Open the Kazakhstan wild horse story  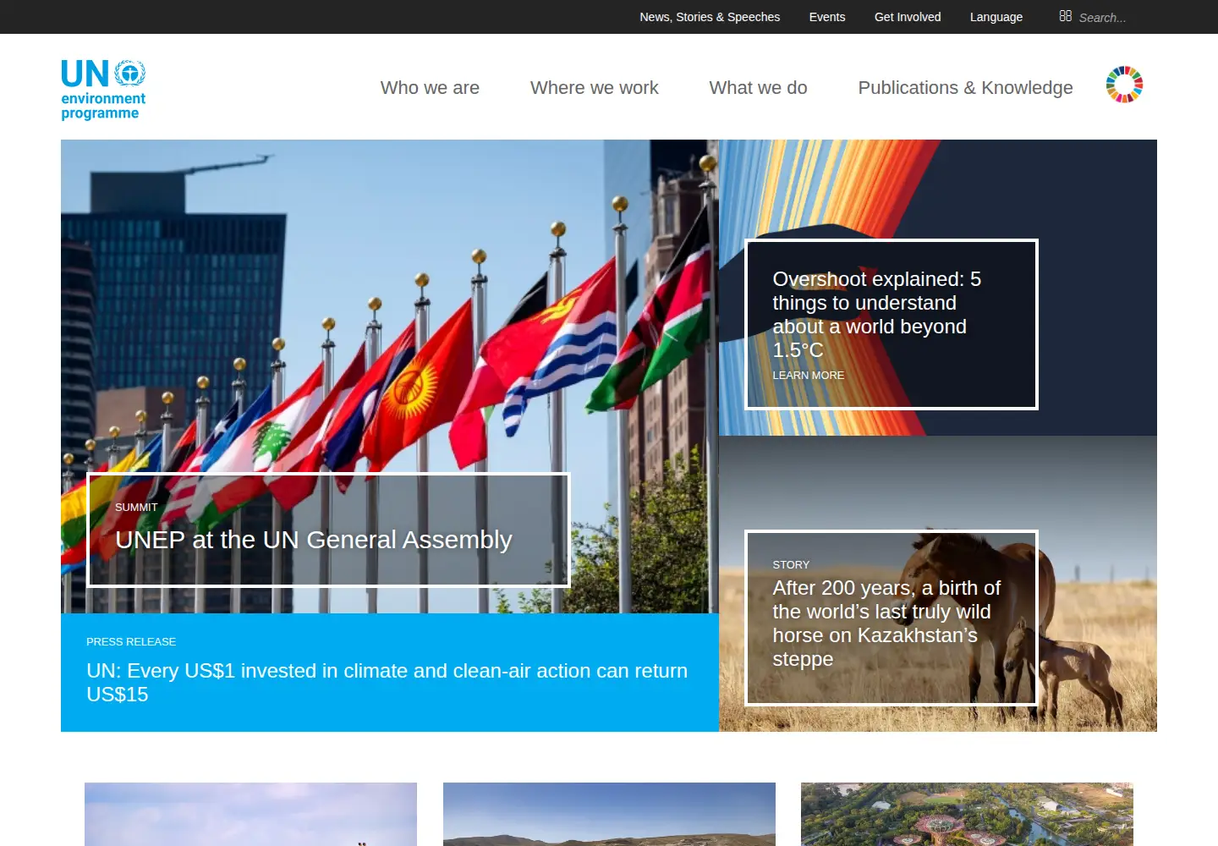(886, 624)
